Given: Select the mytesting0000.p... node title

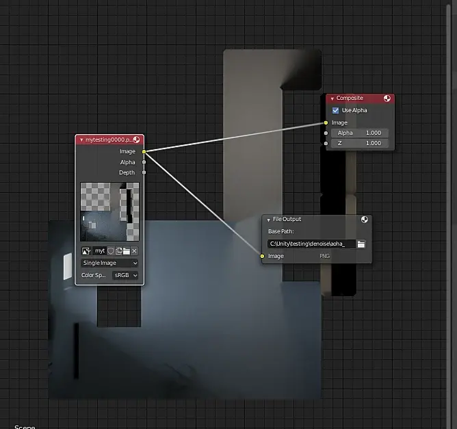Looking at the screenshot, I should tap(109, 140).
